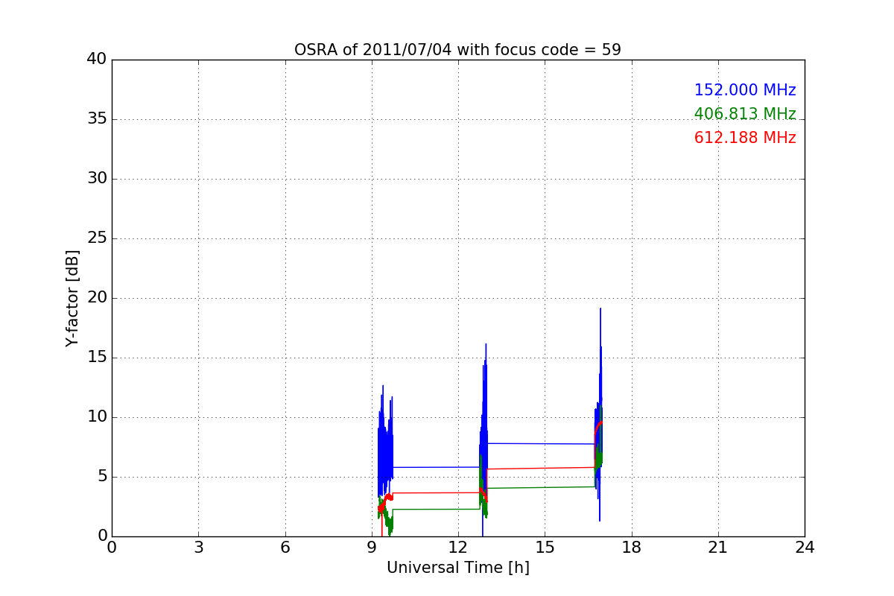Viewport: 894px width, 596px height.
Task: Click x-axis tick label 21
Action: tap(717, 547)
